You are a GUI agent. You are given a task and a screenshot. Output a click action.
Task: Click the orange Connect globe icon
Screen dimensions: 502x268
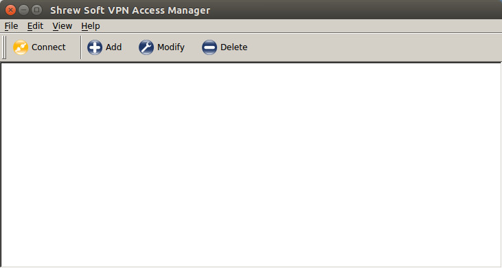coord(21,47)
